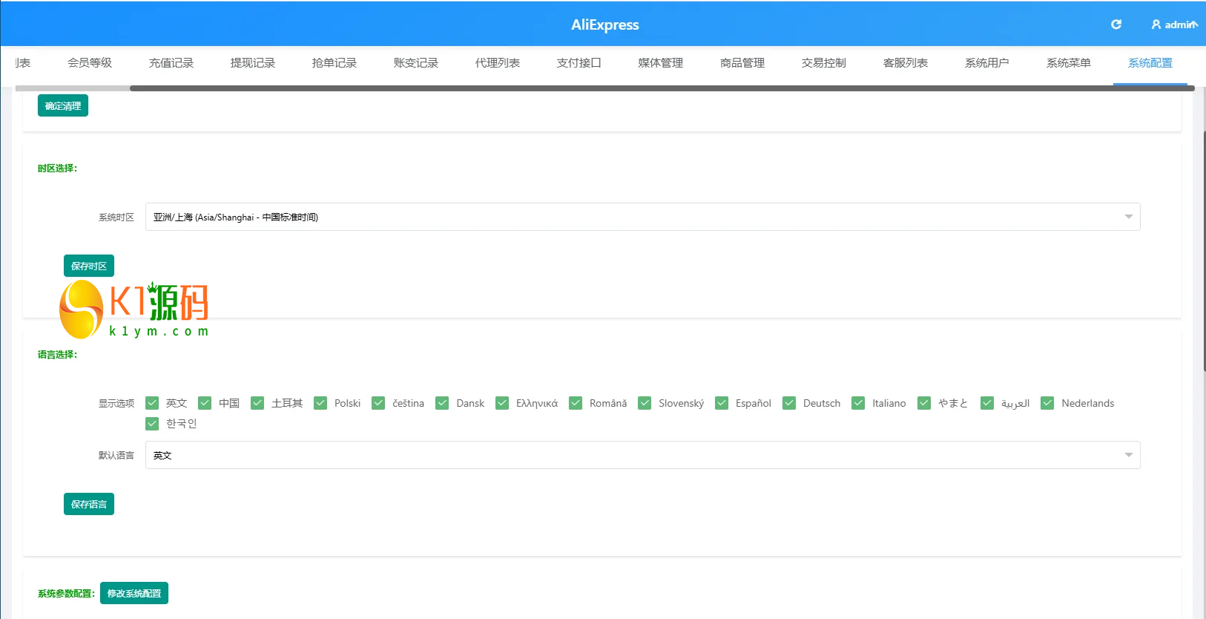Toggle the العربية checkbox

tap(987, 403)
